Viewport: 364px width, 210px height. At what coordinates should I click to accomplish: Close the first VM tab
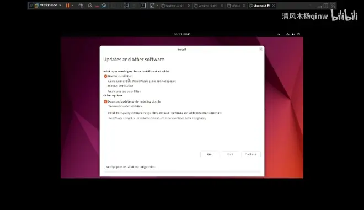[x=189, y=6]
